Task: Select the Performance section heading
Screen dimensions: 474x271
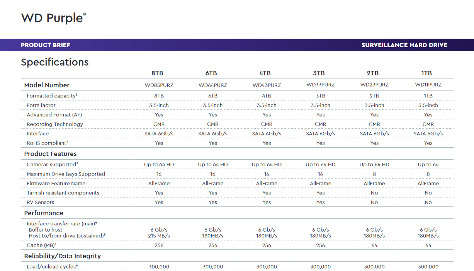Action: (x=44, y=213)
